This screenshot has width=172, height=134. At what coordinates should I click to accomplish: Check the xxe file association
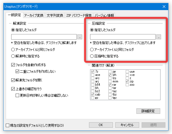127,75
